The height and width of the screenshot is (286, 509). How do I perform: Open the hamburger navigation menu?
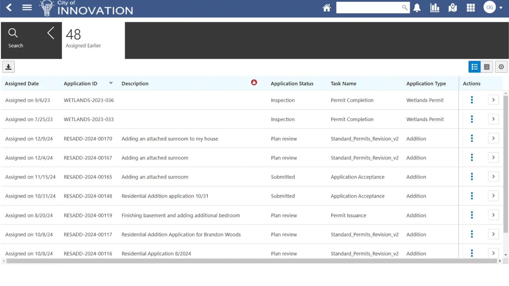27,7
